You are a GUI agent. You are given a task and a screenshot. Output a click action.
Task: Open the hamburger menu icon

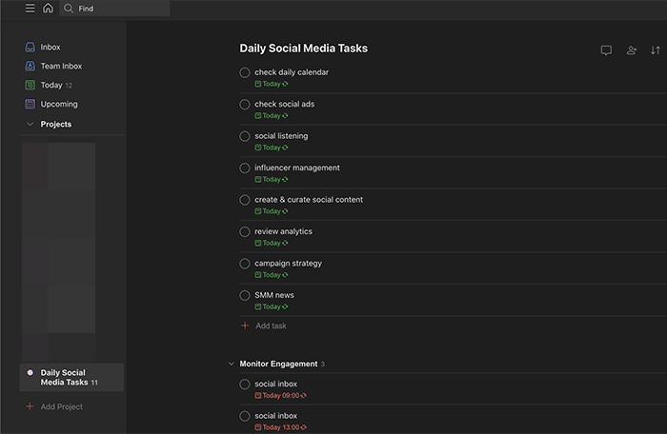coord(30,9)
